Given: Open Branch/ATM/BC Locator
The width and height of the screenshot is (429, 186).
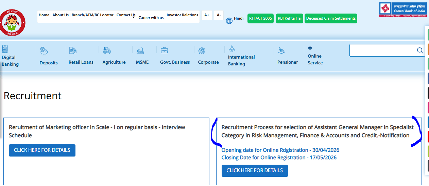Looking at the screenshot, I should point(92,15).
